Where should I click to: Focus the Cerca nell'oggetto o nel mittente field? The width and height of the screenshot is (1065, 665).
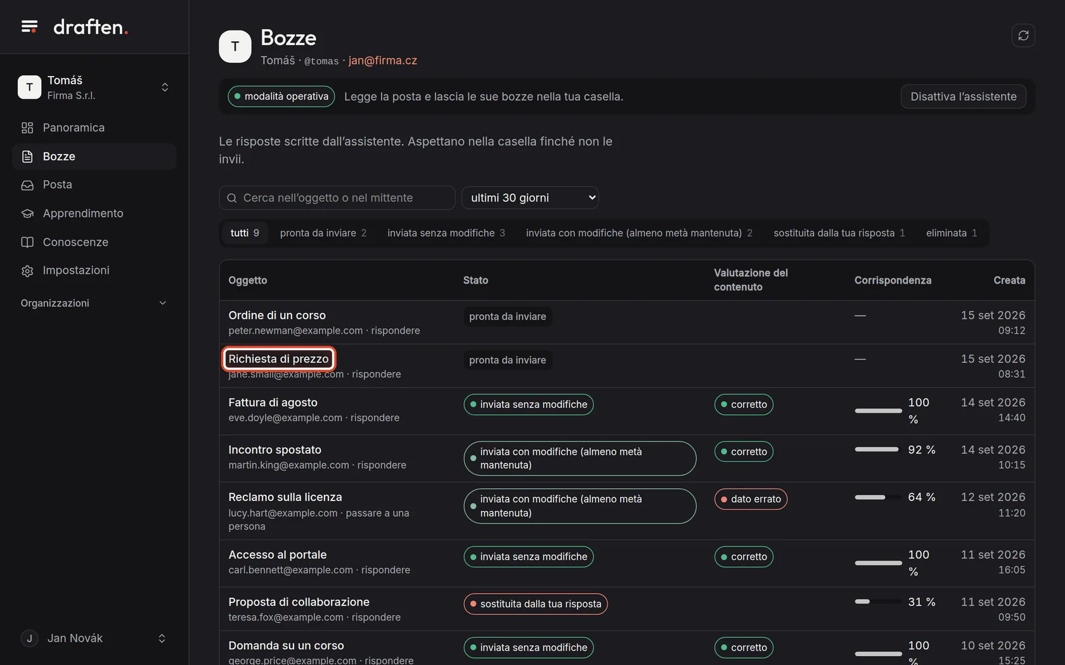337,198
